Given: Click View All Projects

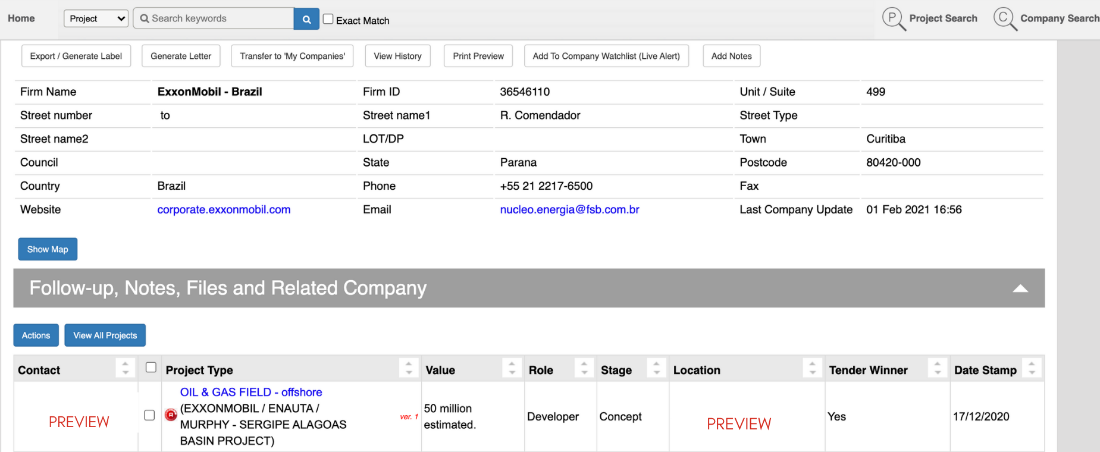Looking at the screenshot, I should (x=105, y=335).
